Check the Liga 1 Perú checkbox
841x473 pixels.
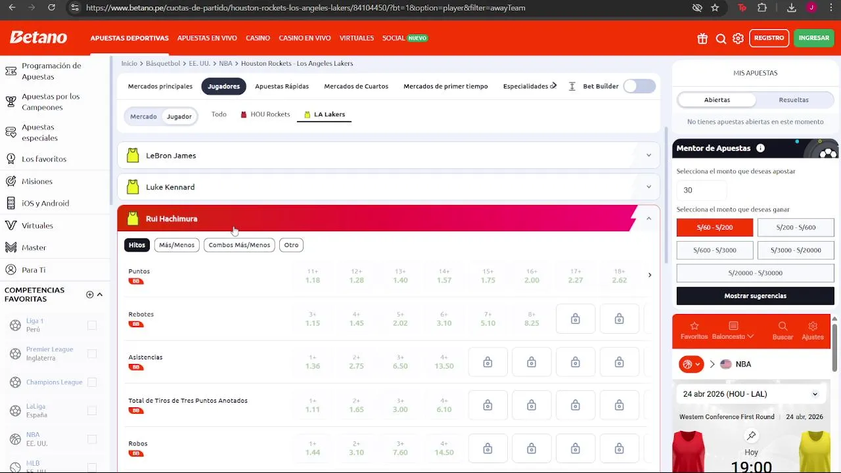pyautogui.click(x=92, y=325)
